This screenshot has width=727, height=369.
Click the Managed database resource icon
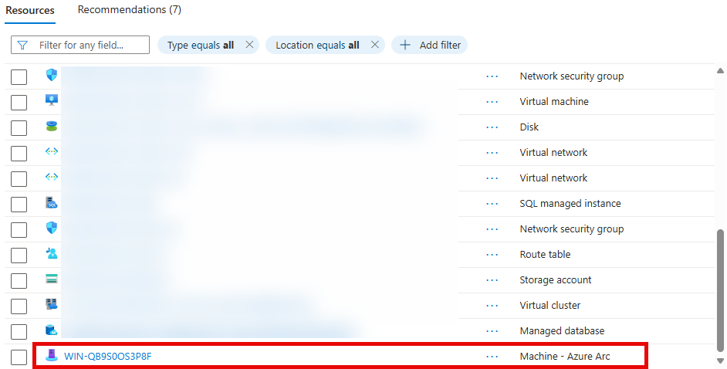point(52,330)
